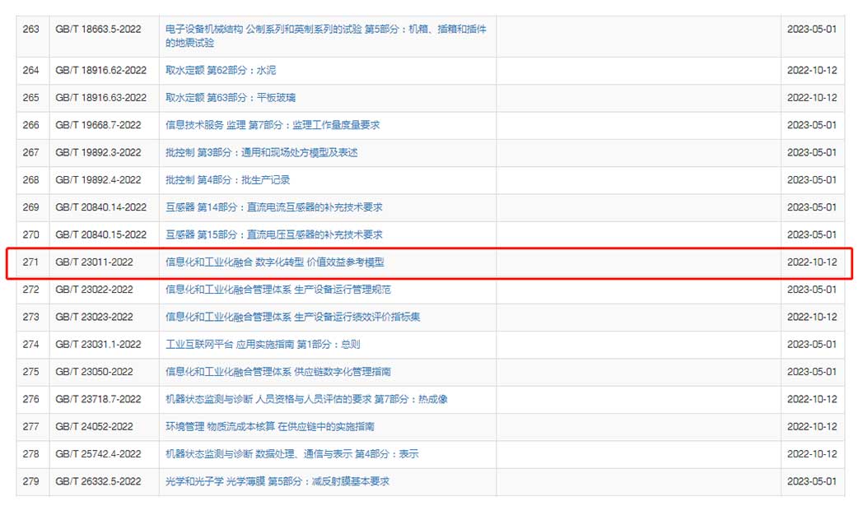Open the 取水定额 第63部分：平板玻璃 link
863x515 pixels.
(231, 98)
